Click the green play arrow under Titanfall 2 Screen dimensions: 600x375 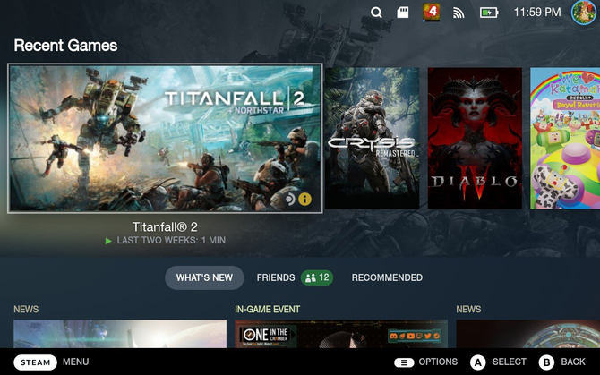[108, 241]
